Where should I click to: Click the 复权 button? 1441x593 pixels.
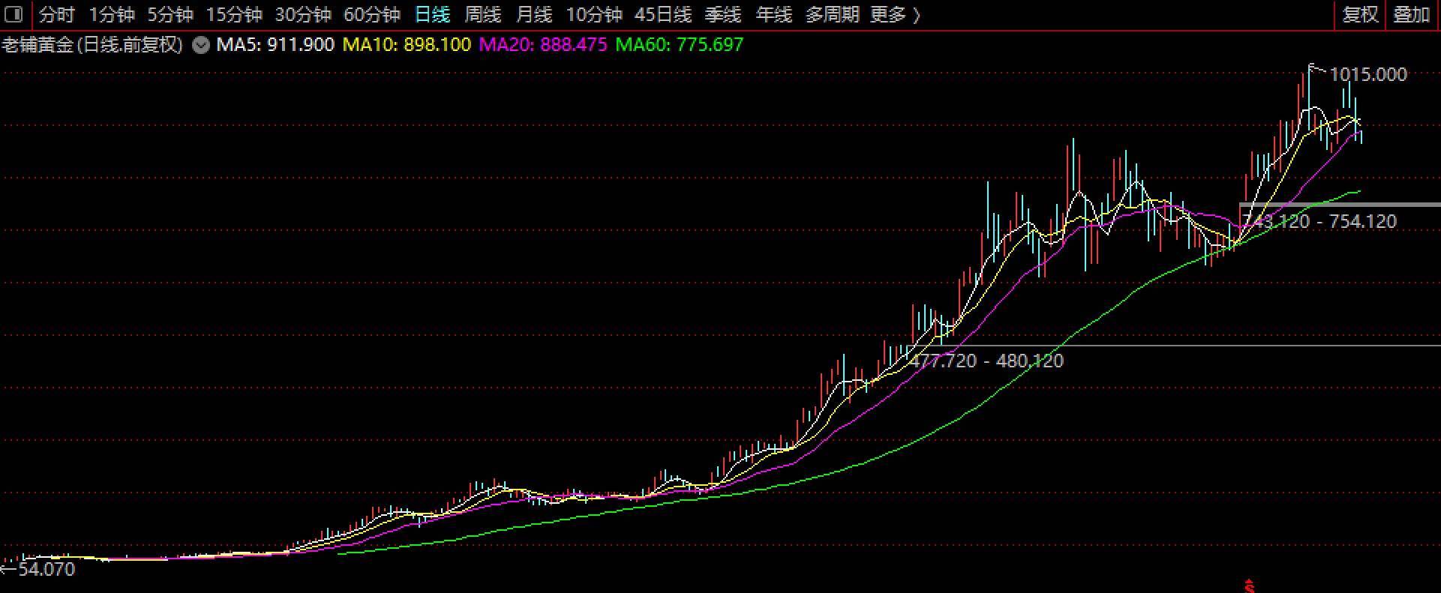click(x=1360, y=14)
